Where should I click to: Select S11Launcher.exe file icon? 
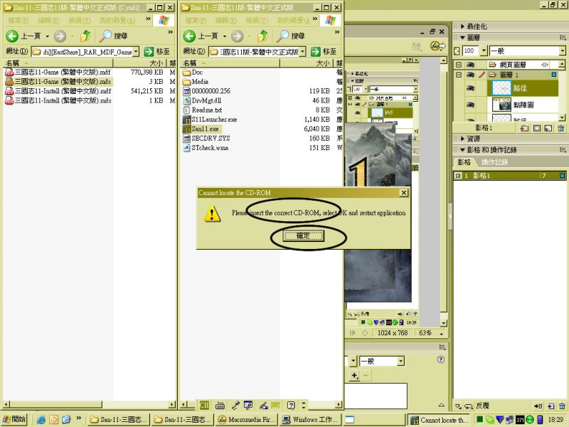tap(186, 120)
